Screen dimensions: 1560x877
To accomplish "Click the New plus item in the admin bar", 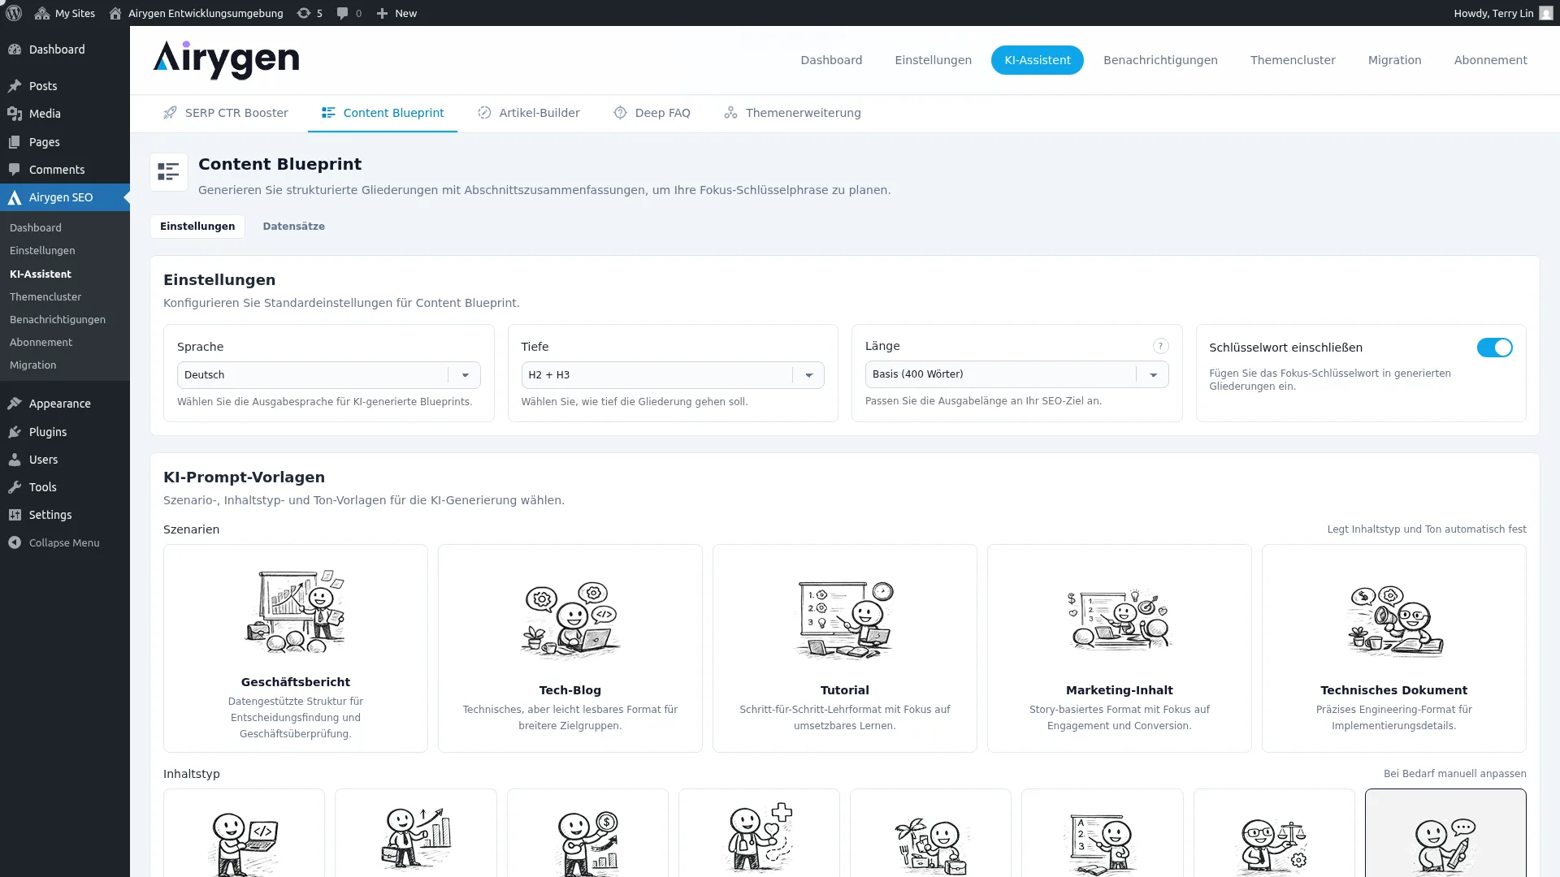I will click(x=396, y=13).
